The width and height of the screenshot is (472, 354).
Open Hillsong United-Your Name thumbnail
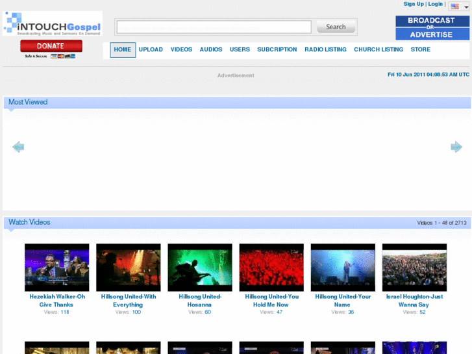click(x=343, y=268)
